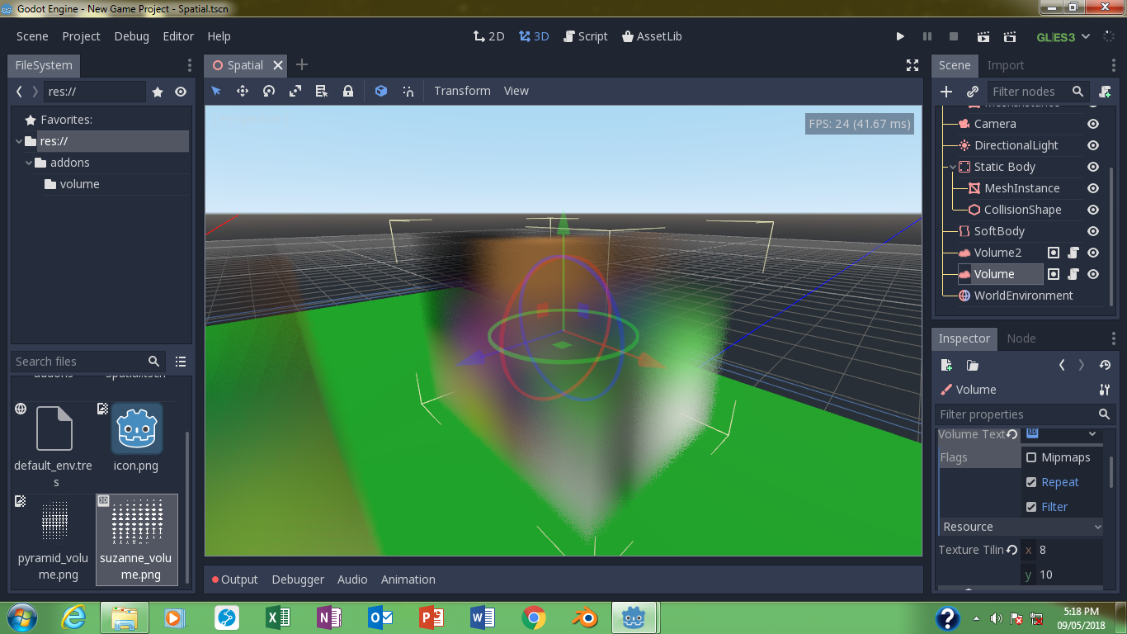Image resolution: width=1127 pixels, height=634 pixels.
Task: Go to previous FileSystem directory arrow
Action: [20, 92]
